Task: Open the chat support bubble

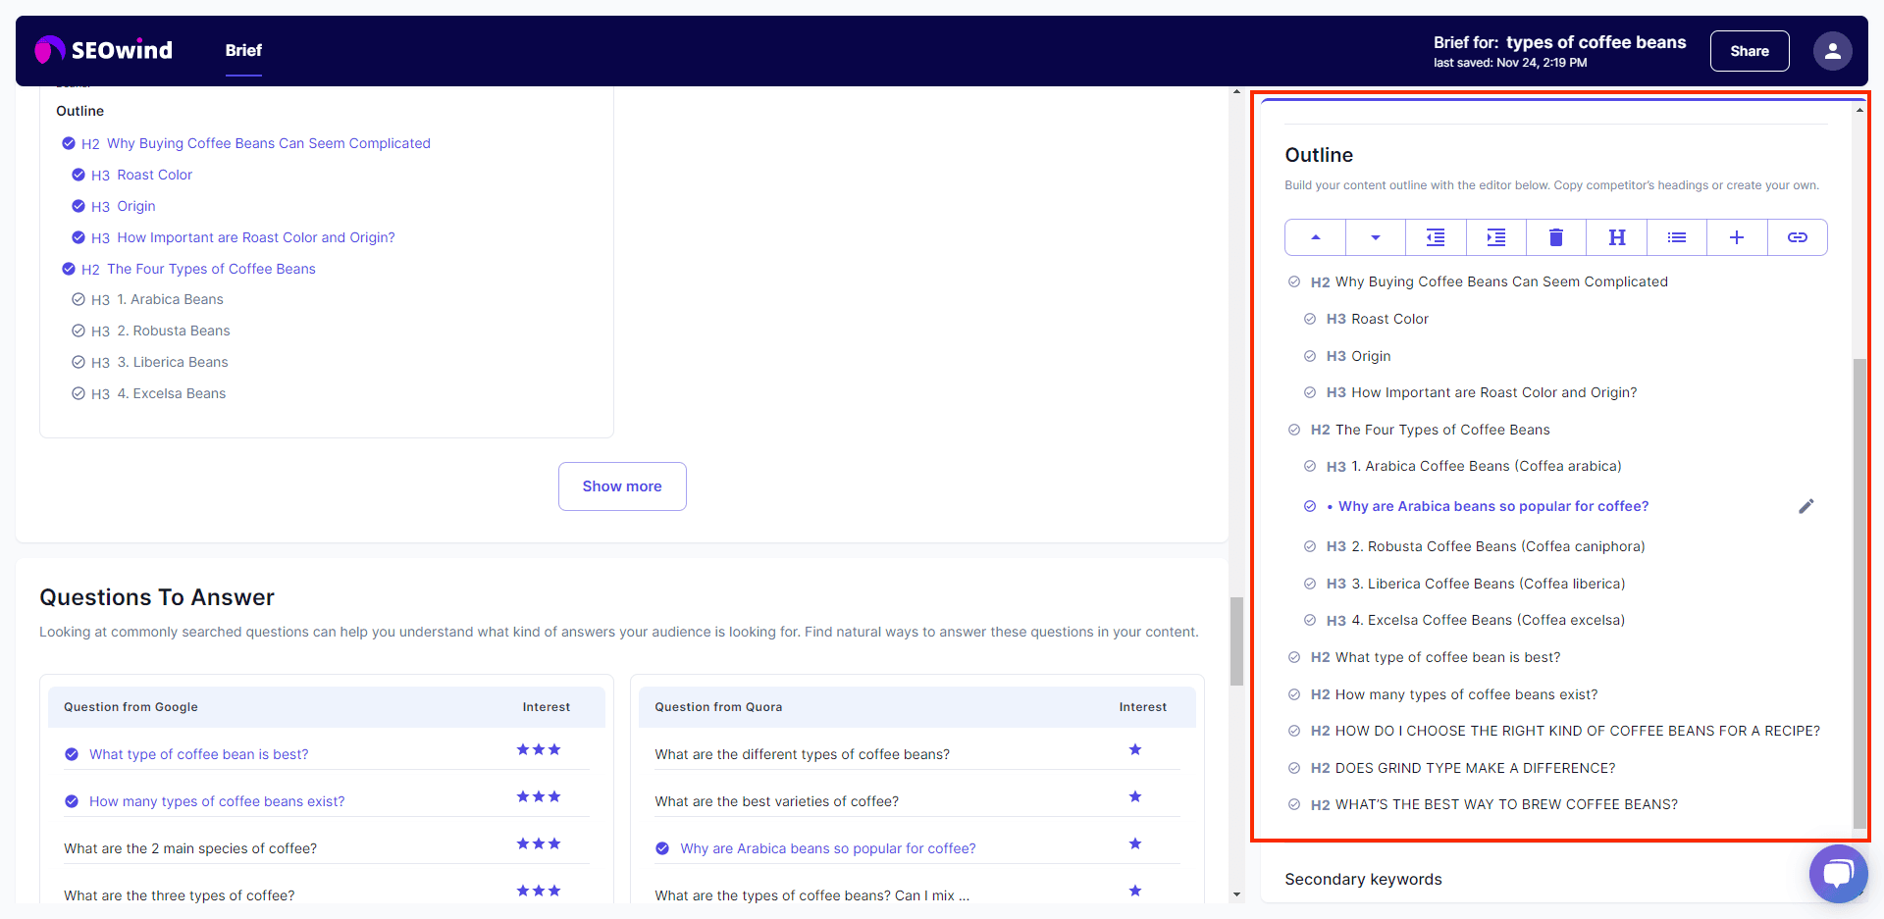Action: pyautogui.click(x=1839, y=874)
